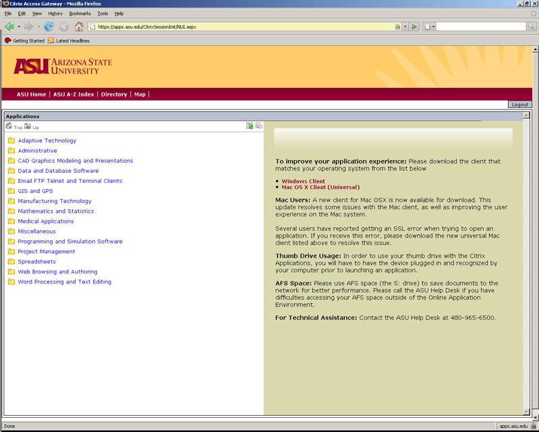This screenshot has width=539, height=432.
Task: Click the Latest Headlines bookmark label
Action: tap(73, 40)
